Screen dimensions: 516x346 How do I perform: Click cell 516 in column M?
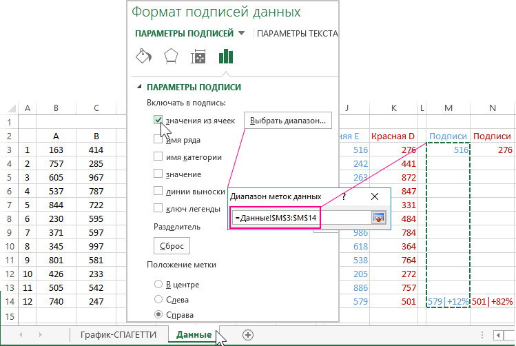[448, 150]
